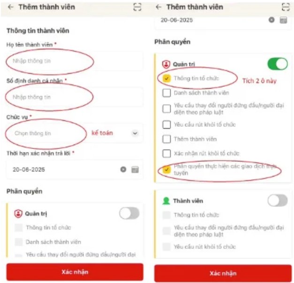Enable the Thành viên toggle switch
Viewport: 294px width, 283px height.
278,200
